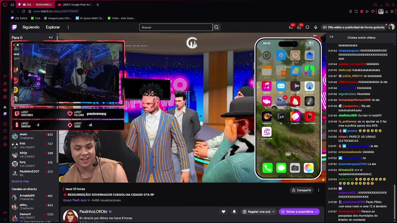397x223 pixels.
Task: Reload the current page
Action: coord(23,11)
